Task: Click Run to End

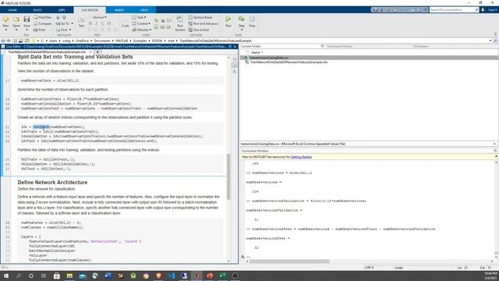Action: [199, 30]
